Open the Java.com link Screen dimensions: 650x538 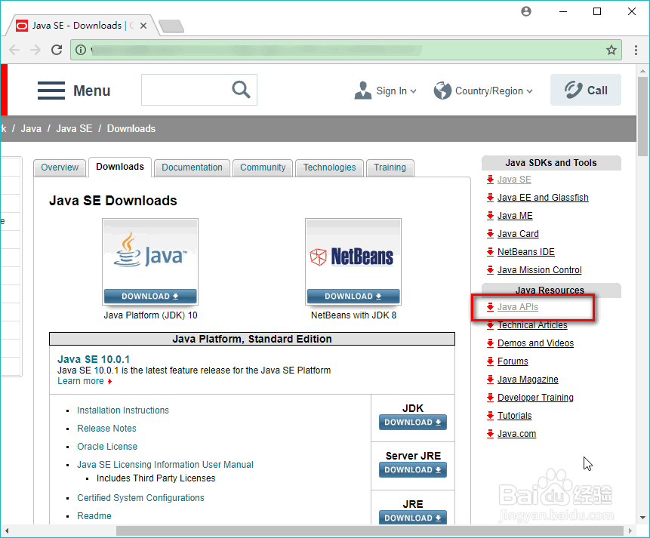tap(516, 434)
